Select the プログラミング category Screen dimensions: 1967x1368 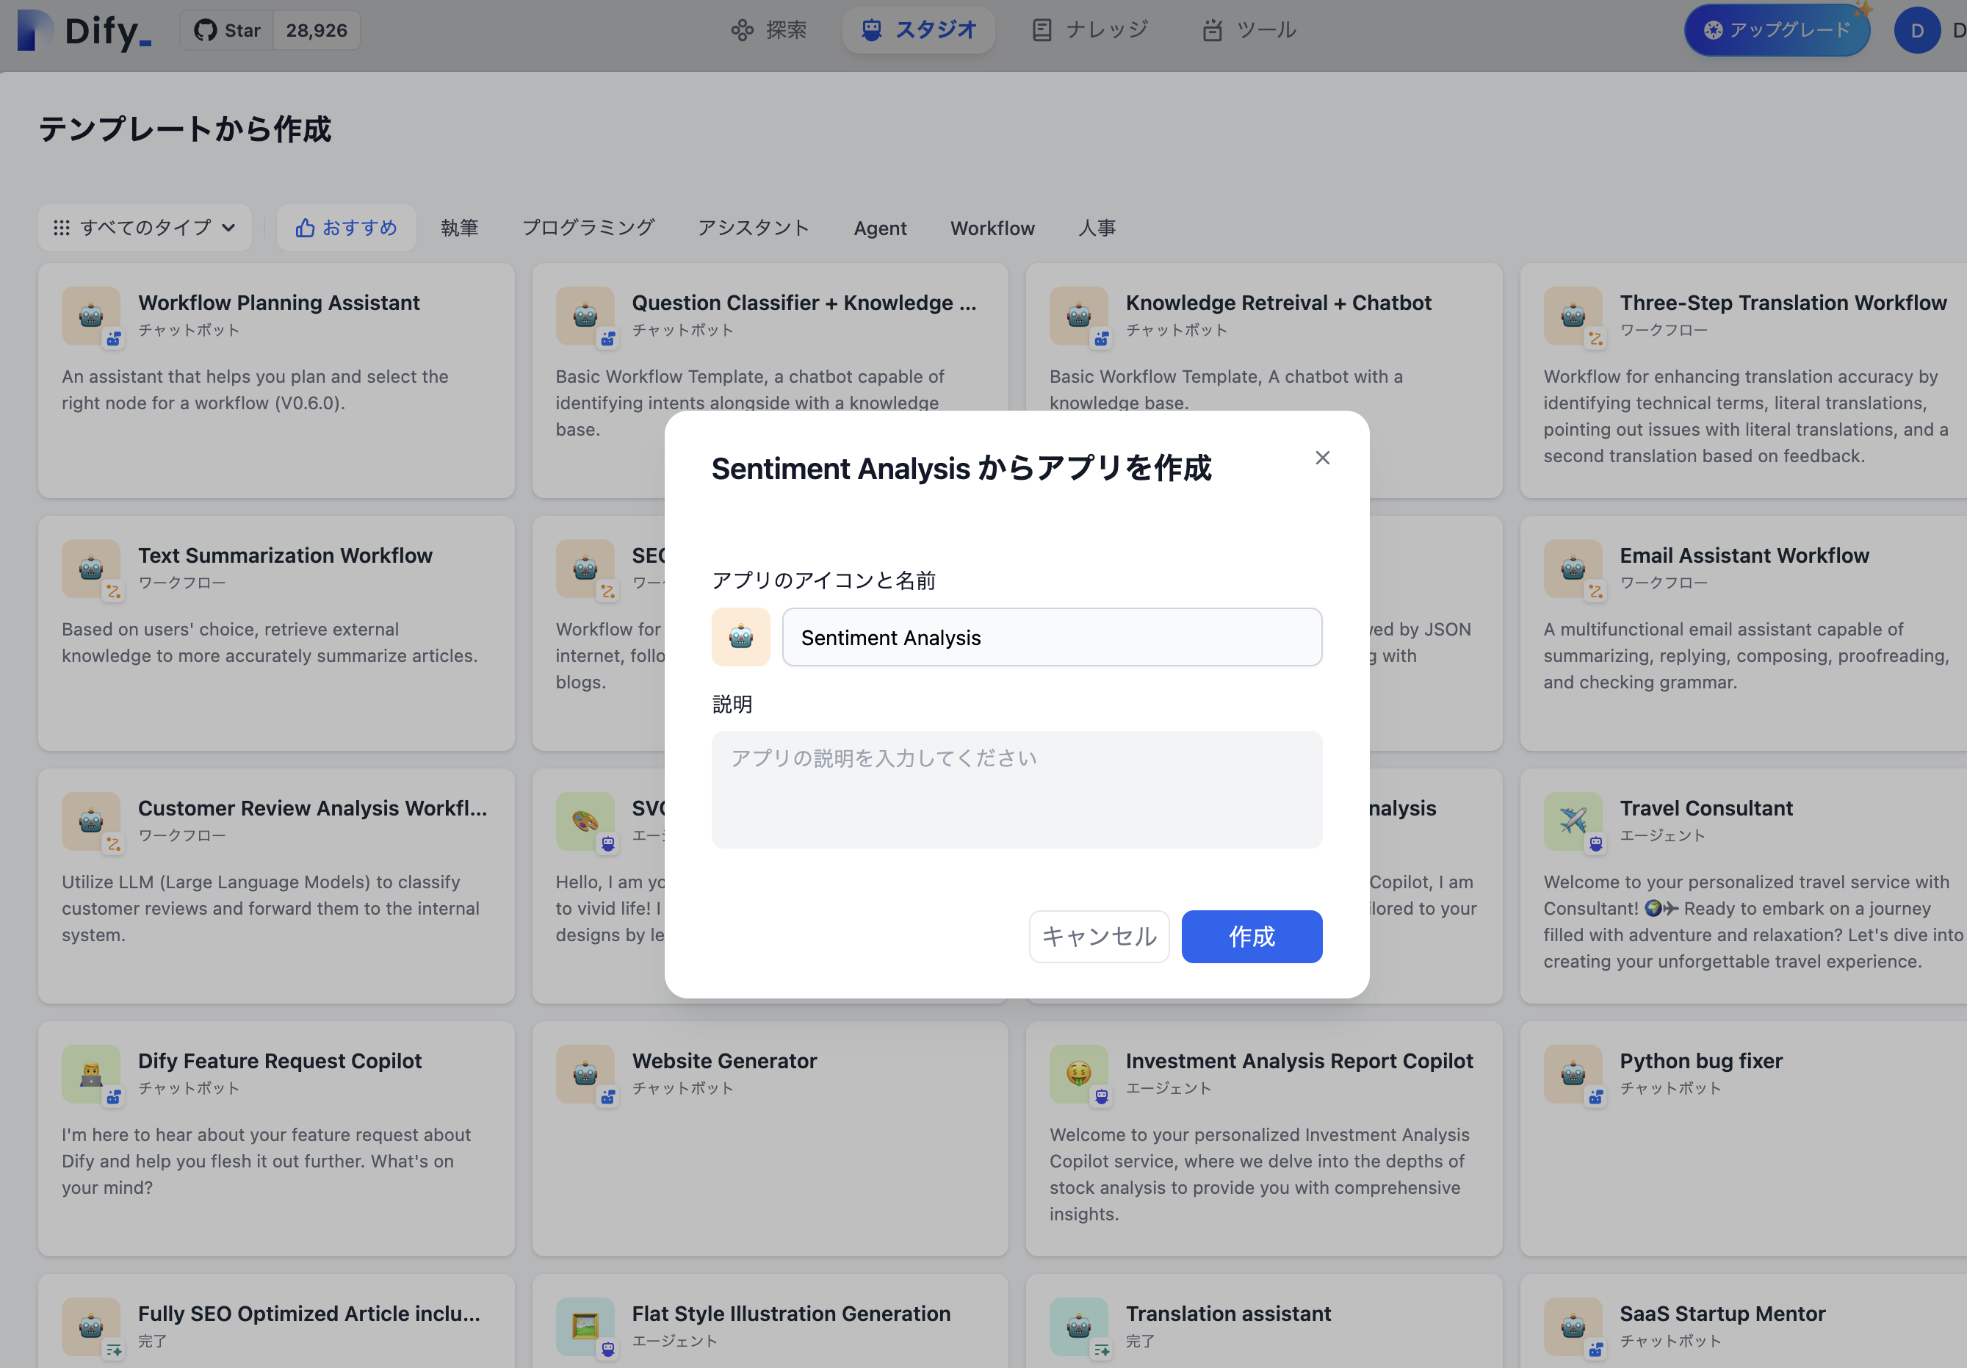[x=588, y=228]
